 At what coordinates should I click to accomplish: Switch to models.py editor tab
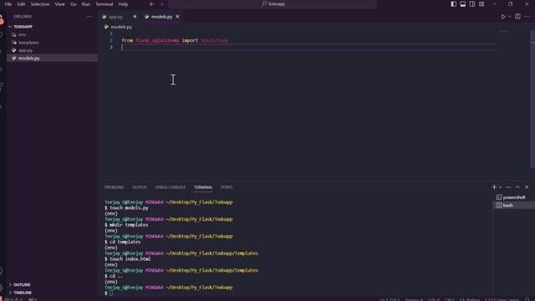point(161,17)
